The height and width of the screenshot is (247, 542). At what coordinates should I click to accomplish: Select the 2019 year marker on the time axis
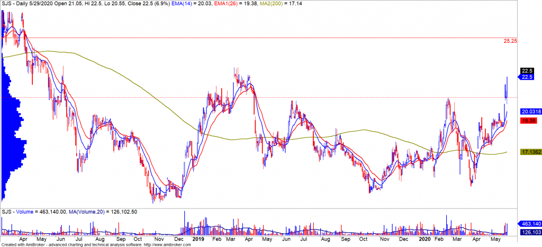(x=198, y=239)
